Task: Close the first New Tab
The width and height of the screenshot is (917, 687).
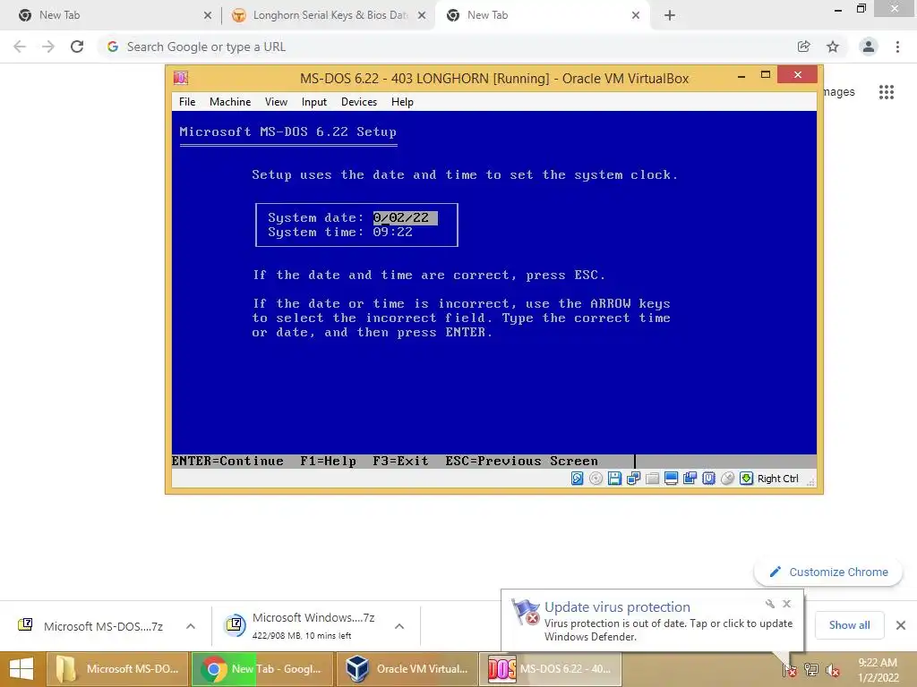Action: pos(208,15)
